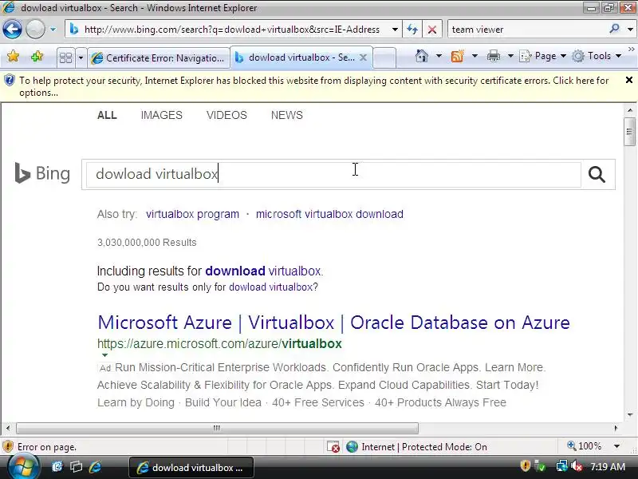Open the Page menu

tap(543, 56)
